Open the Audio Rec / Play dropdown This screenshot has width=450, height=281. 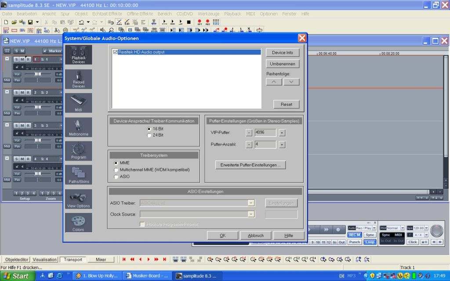tap(374, 228)
